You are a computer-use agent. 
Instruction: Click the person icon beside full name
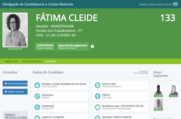(37, 85)
